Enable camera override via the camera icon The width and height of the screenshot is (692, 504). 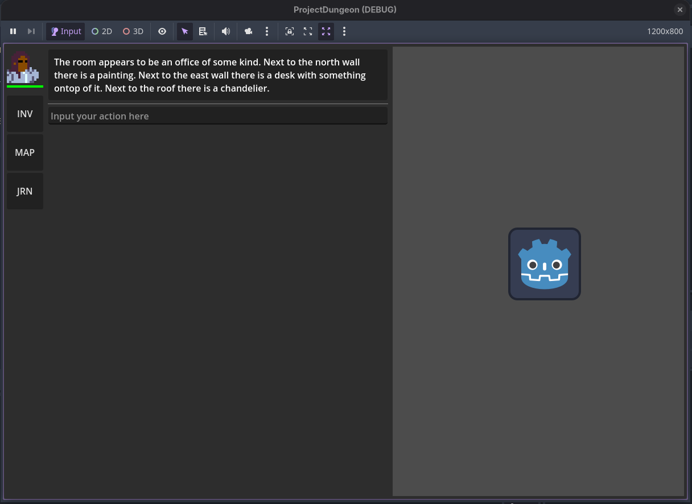pyautogui.click(x=248, y=31)
